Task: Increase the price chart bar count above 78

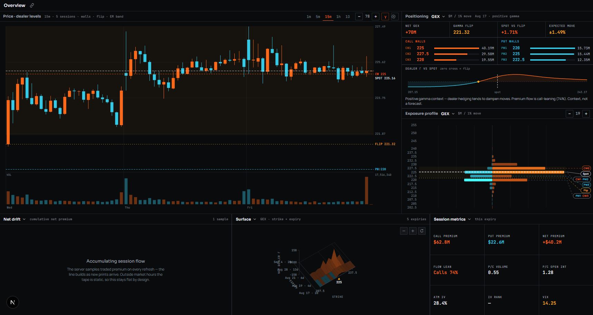Action: coord(376,17)
